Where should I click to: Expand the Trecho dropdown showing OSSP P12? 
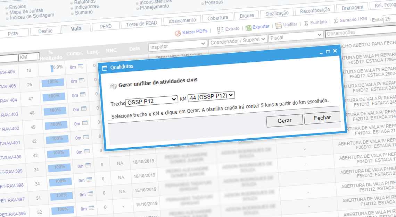151,101
